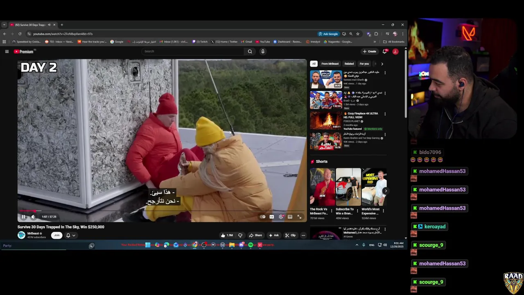Start voice search with microphone
The height and width of the screenshot is (295, 524).
tap(263, 51)
